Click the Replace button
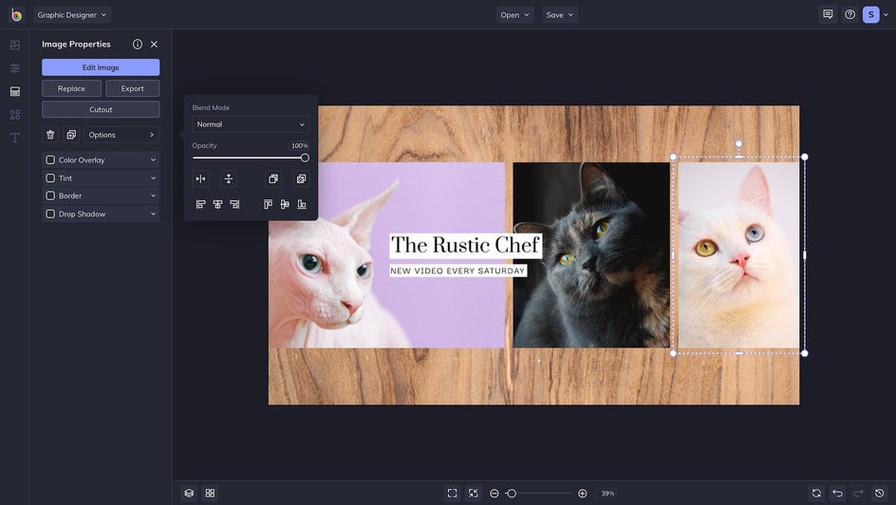This screenshot has height=505, width=896. pyautogui.click(x=71, y=88)
